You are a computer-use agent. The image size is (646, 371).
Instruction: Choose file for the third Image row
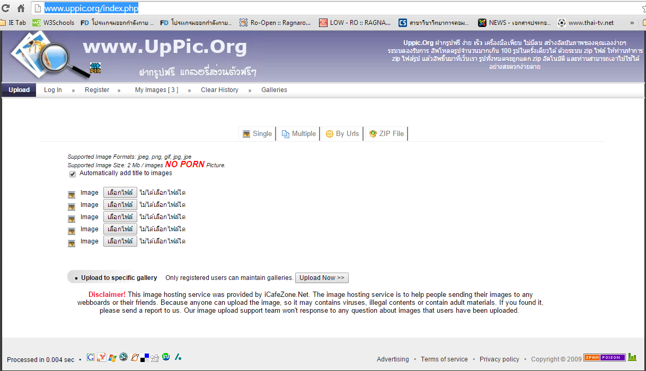click(120, 217)
